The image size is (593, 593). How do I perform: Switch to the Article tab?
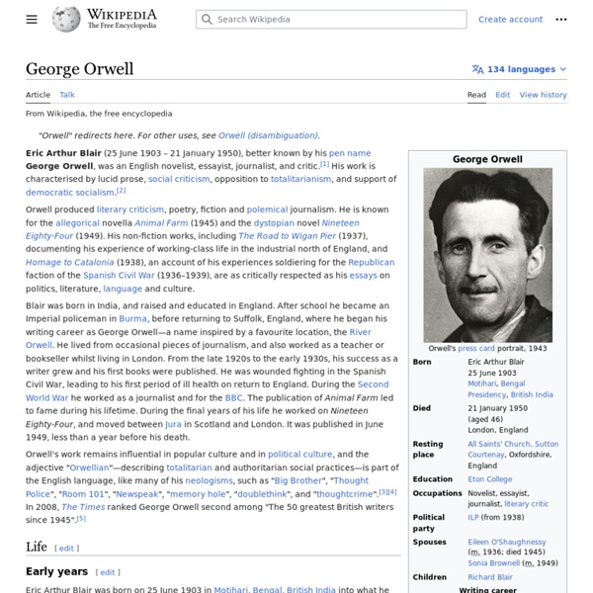tap(38, 95)
